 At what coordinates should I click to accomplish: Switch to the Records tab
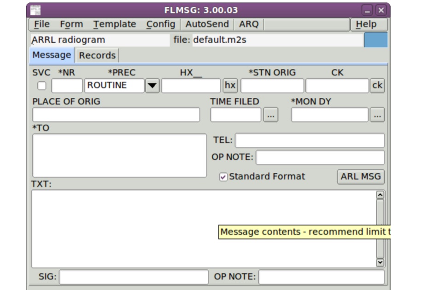97,55
